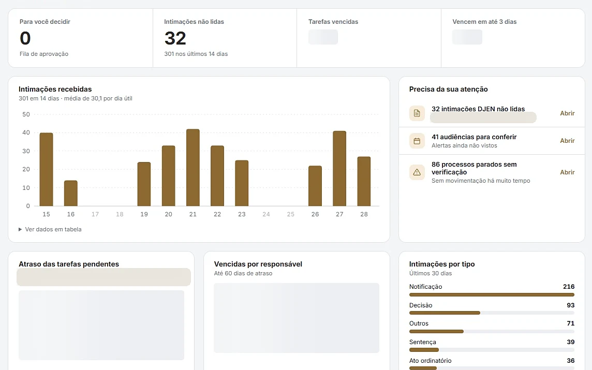Click the Ato ordinatório progress bar
Image resolution: width=592 pixels, height=370 pixels.
pyautogui.click(x=492, y=368)
